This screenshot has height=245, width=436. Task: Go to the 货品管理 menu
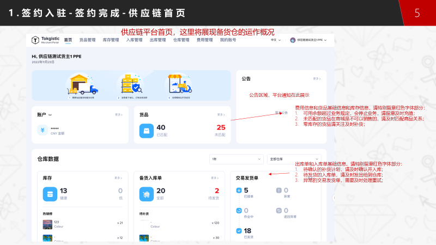[x=87, y=40]
